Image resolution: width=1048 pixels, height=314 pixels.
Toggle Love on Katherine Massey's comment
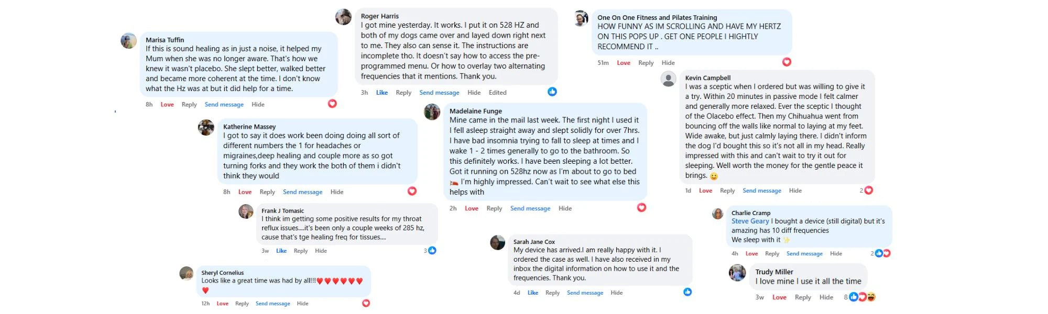[x=245, y=192]
